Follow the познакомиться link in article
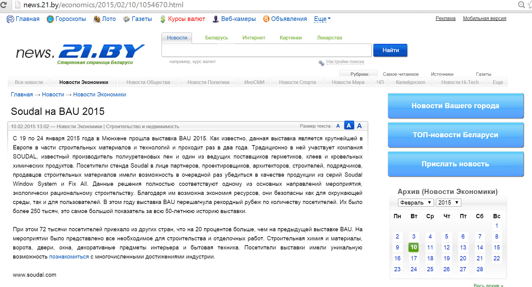Image resolution: width=532 pixels, height=287 pixels. click(69, 257)
